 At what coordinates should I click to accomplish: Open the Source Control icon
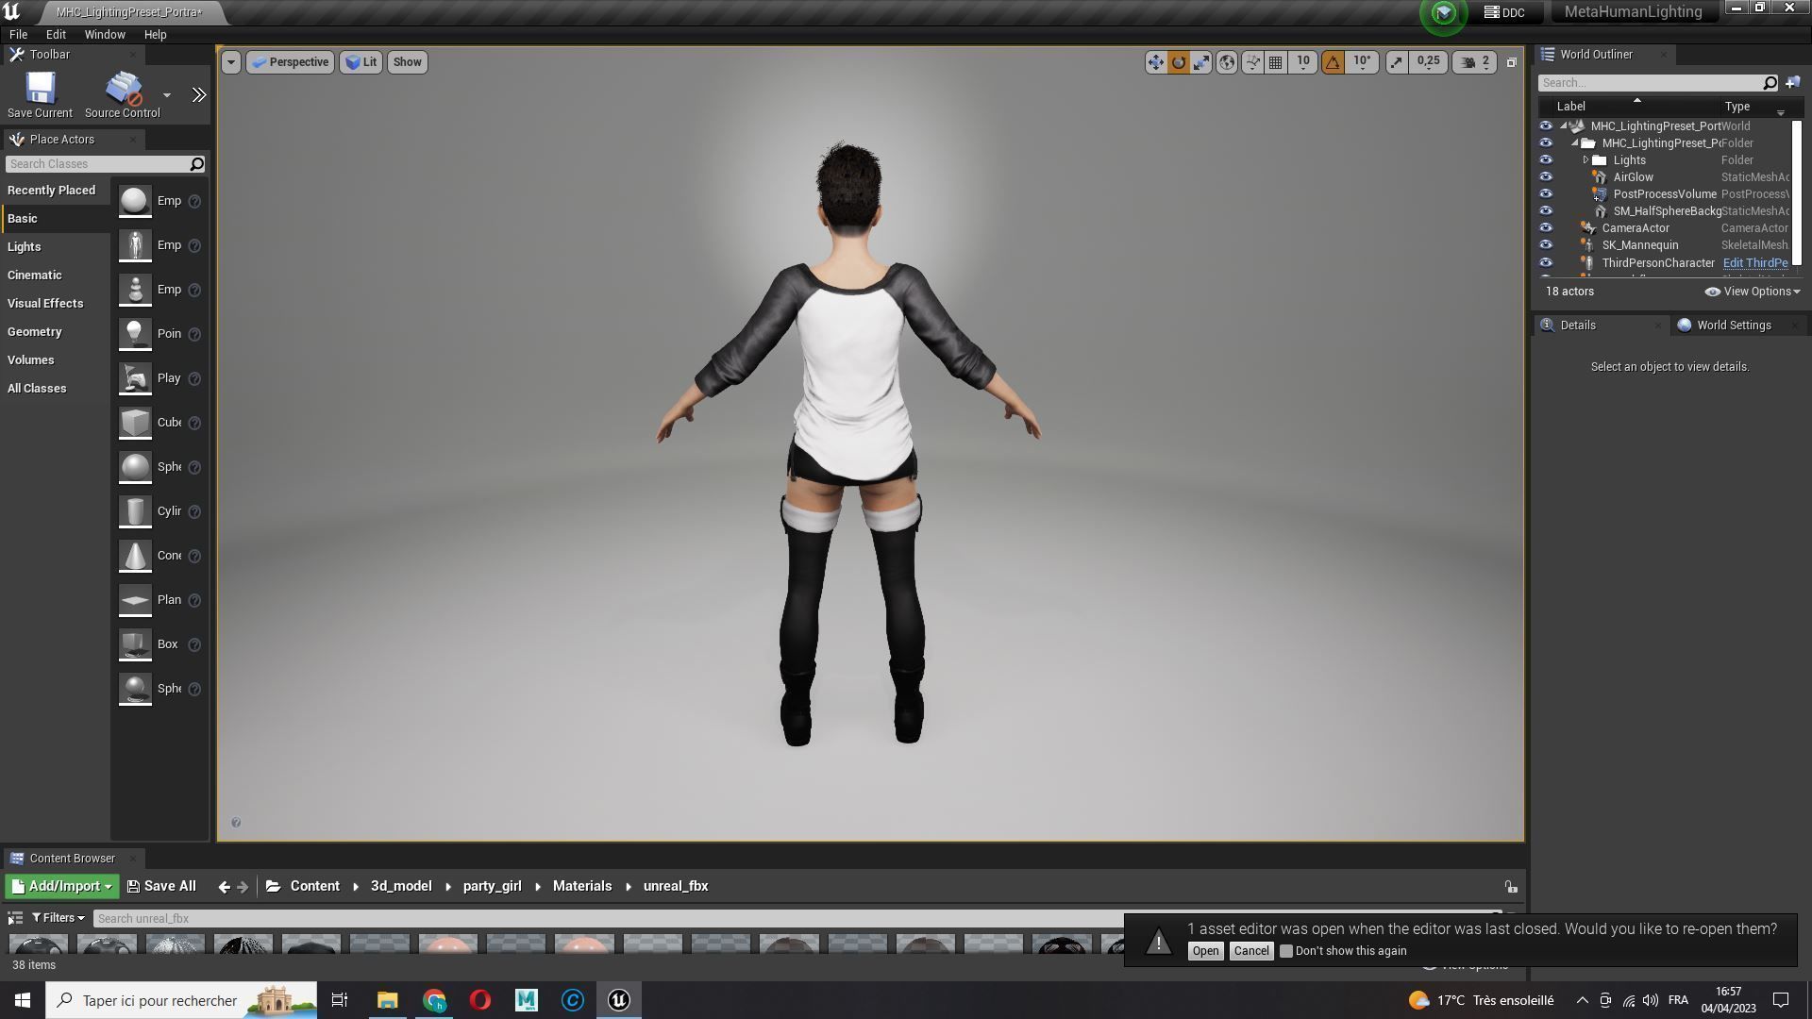point(123,89)
